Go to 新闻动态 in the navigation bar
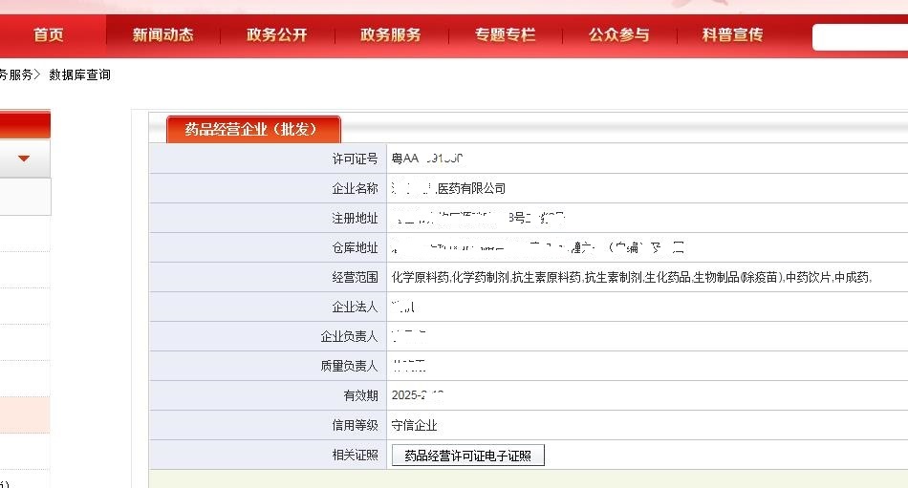 [162, 35]
